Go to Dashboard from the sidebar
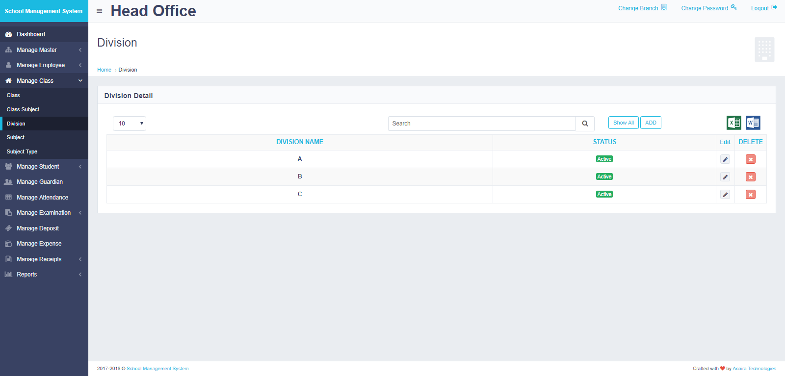 (x=31, y=34)
